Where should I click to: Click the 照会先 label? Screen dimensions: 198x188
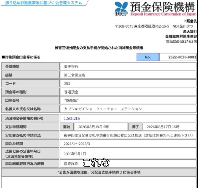[x=191, y=21]
